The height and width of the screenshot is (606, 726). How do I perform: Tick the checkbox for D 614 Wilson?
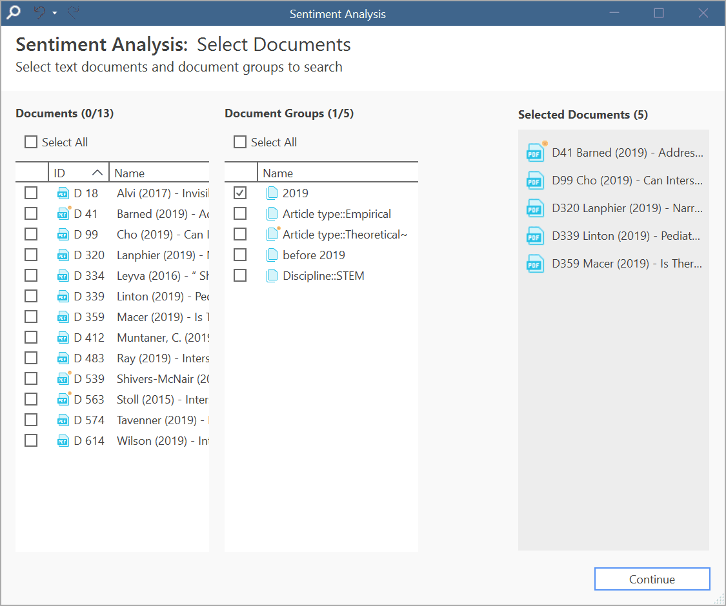point(31,440)
